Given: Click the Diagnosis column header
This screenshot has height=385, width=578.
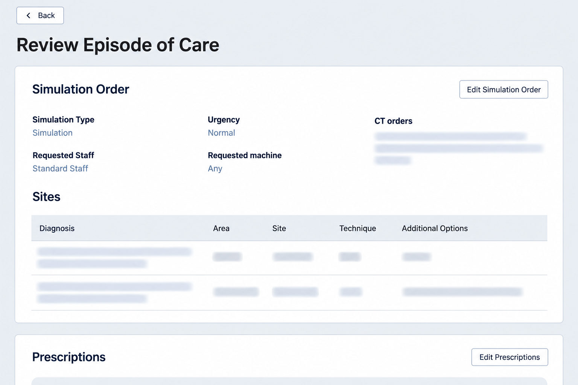Looking at the screenshot, I should click(x=57, y=228).
